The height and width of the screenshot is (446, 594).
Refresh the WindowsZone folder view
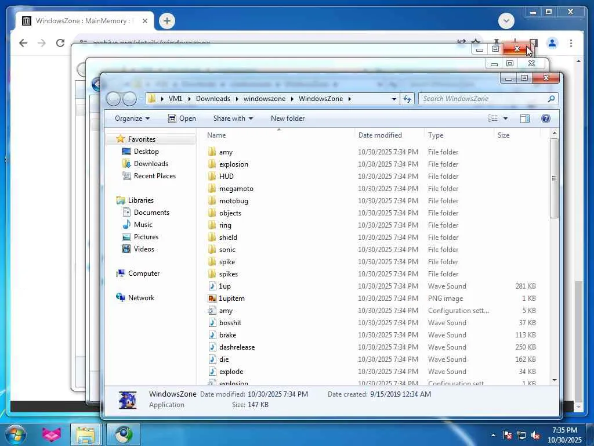click(x=407, y=99)
